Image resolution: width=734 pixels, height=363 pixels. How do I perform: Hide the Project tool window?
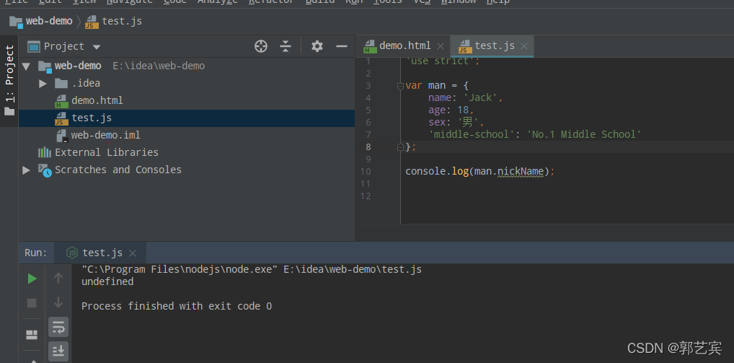(342, 46)
